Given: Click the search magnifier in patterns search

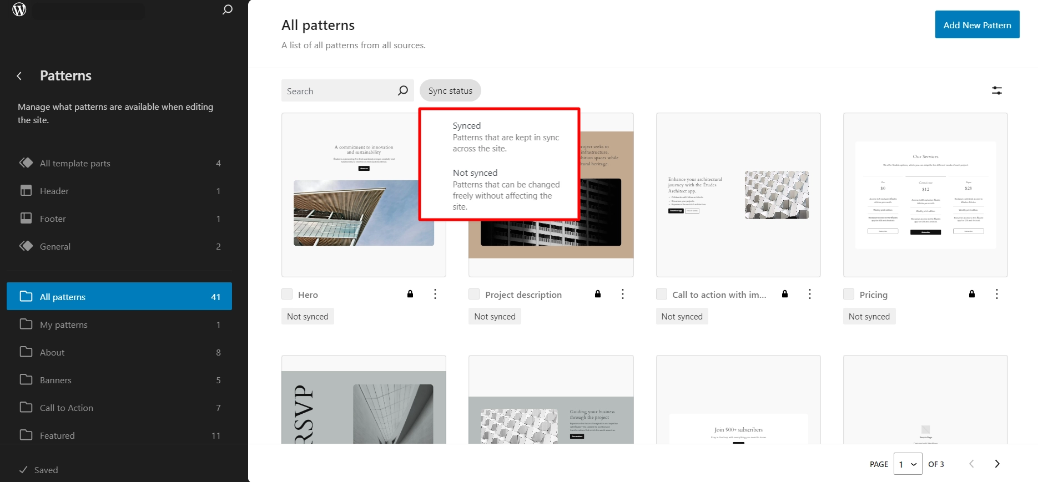Looking at the screenshot, I should (403, 90).
